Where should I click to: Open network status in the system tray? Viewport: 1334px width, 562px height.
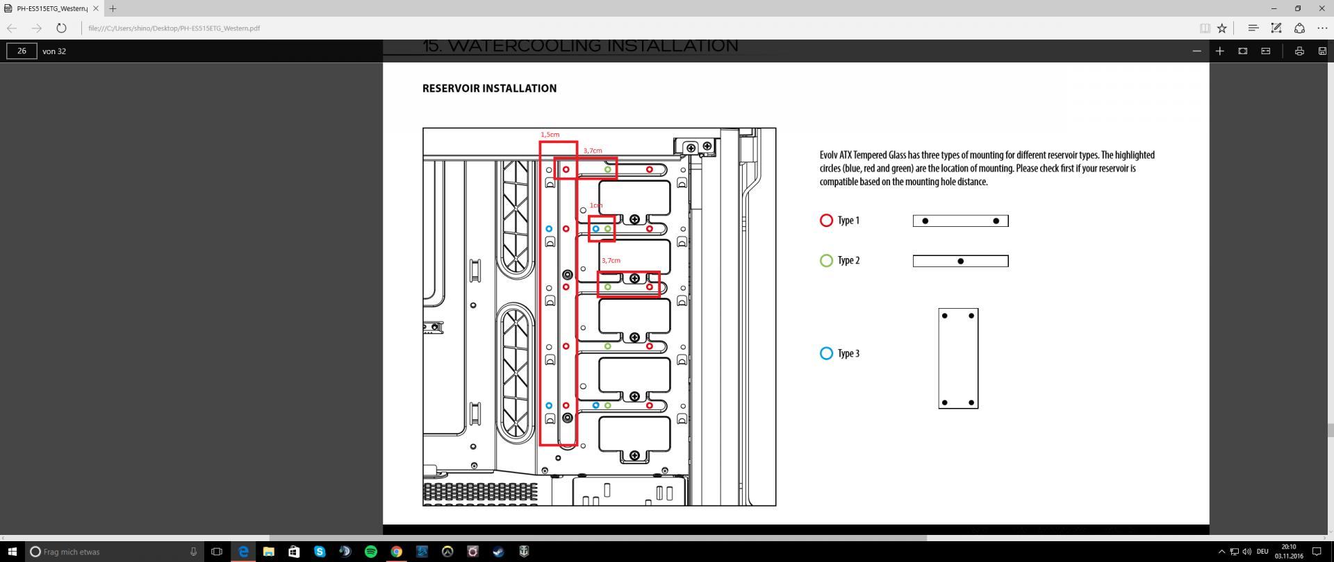click(1234, 552)
